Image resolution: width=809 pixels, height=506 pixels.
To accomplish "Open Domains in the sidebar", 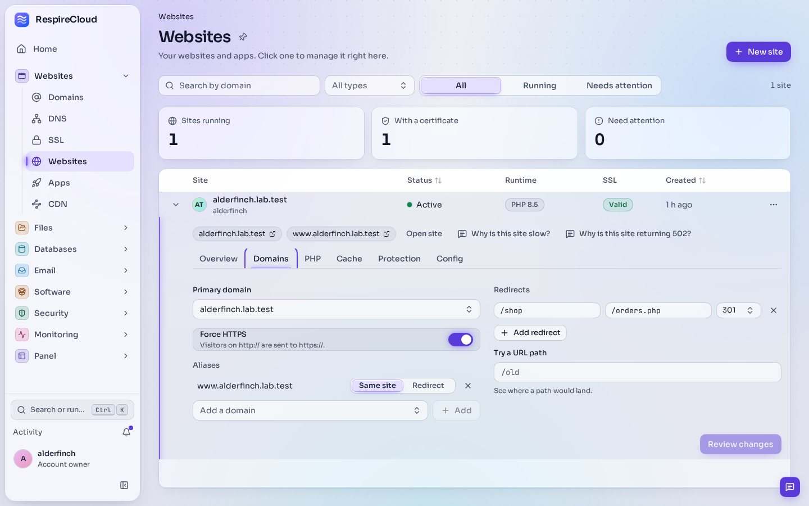I will tap(80, 97).
